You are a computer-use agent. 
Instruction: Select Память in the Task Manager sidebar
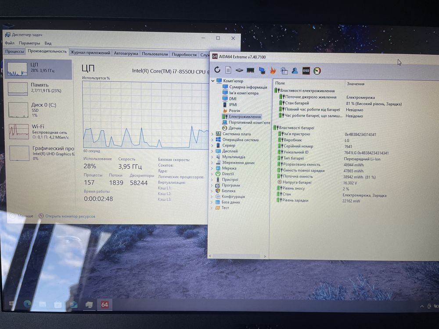point(39,88)
